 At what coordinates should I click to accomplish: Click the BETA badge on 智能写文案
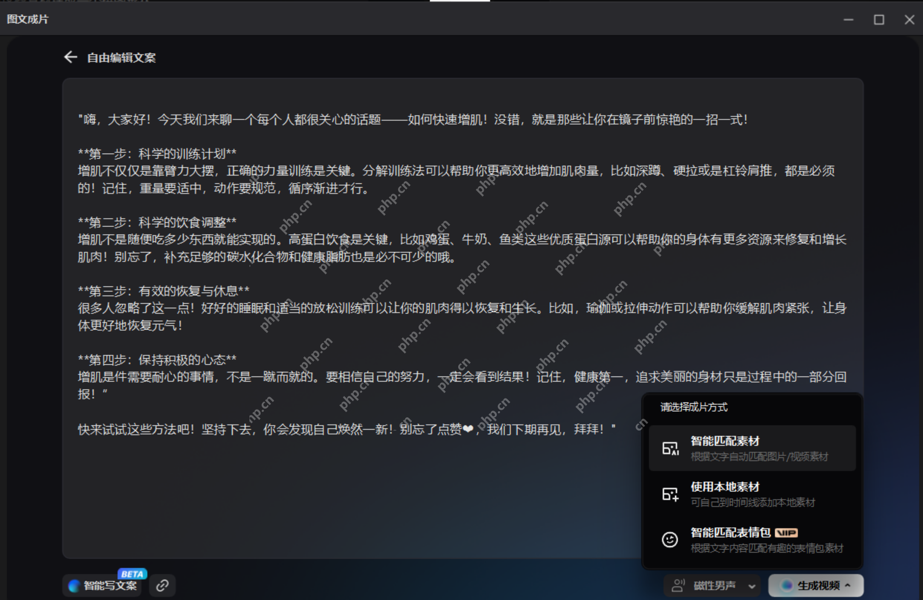132,574
